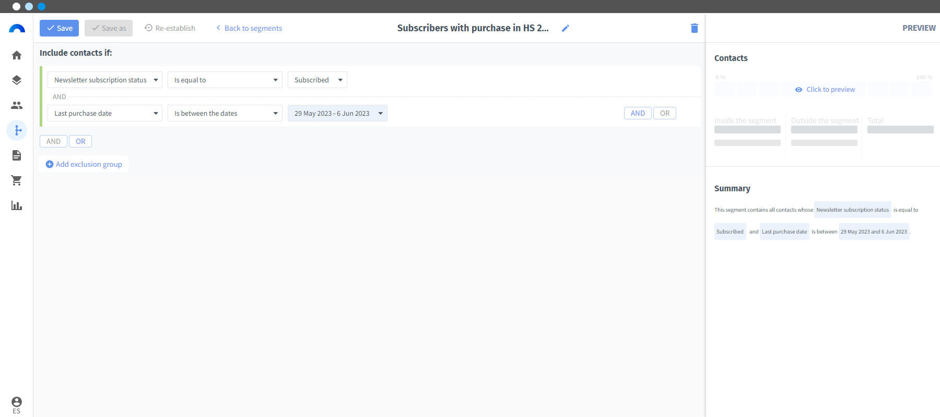The image size is (940, 417).
Task: Open the Last purchase date field dropdown
Action: pos(105,113)
